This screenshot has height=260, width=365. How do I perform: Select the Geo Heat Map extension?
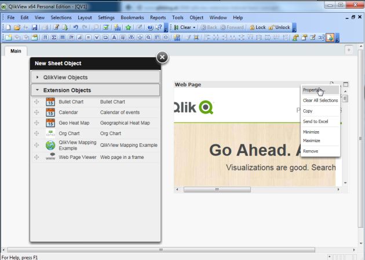point(95,123)
